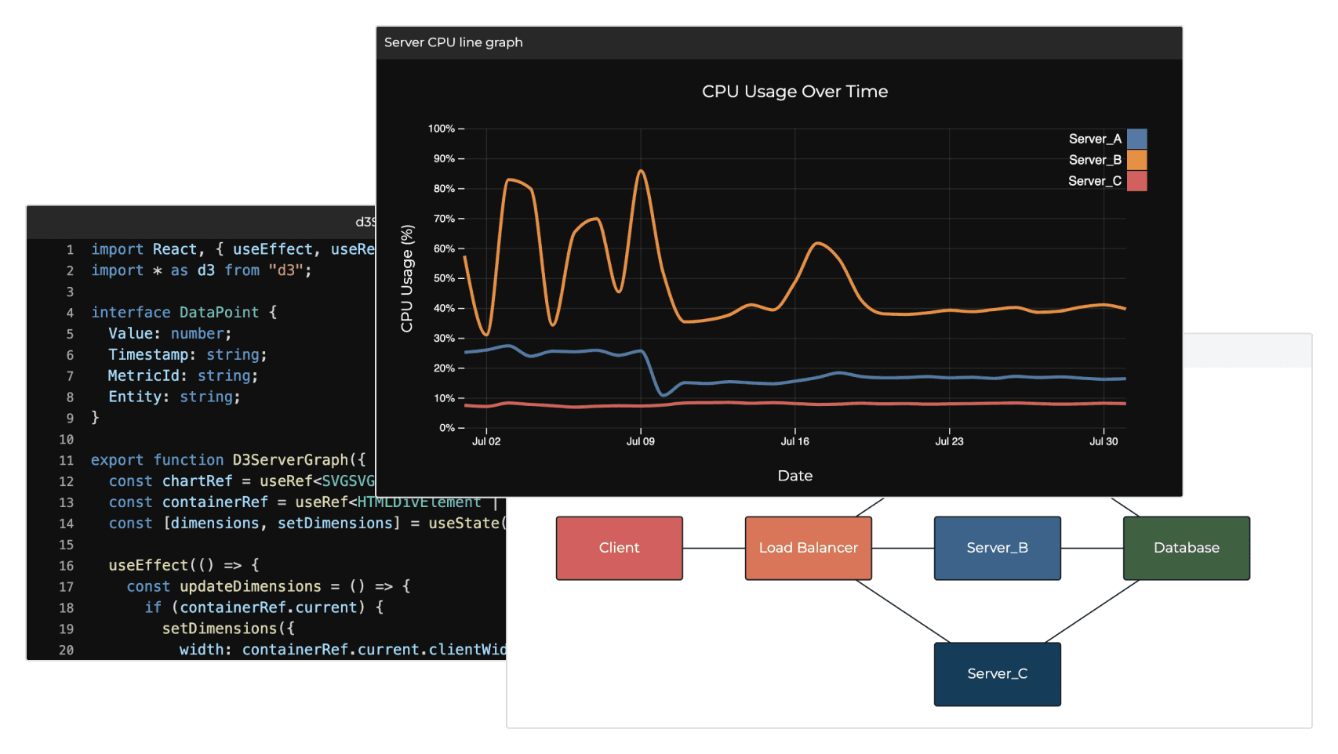Click the blue Server_A legend swatch
The image size is (1338, 754).
click(x=1136, y=139)
